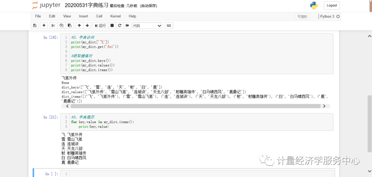This screenshot has width=372, height=177.
Task: Open the View menu
Action: coord(67,16)
